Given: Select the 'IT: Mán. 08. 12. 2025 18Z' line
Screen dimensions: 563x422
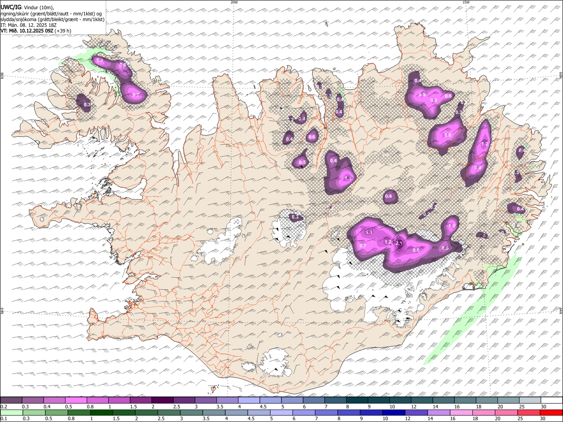Looking at the screenshot, I should [x=29, y=25].
